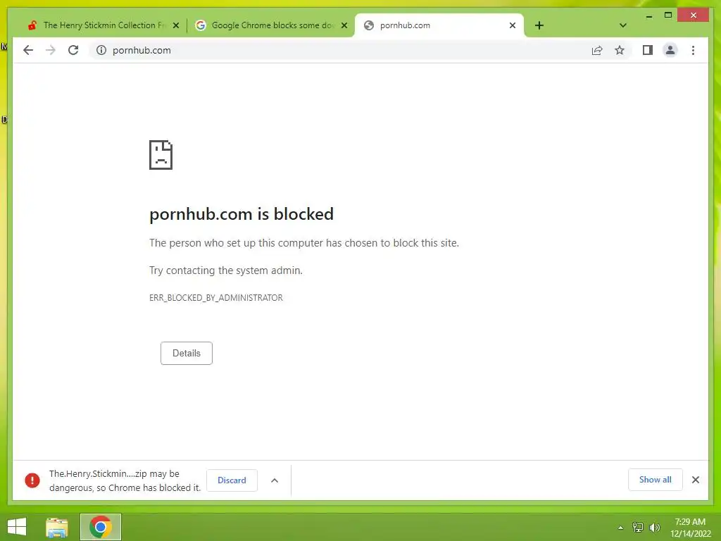Show hidden system tray icons
Image resolution: width=721 pixels, height=541 pixels.
(620, 528)
